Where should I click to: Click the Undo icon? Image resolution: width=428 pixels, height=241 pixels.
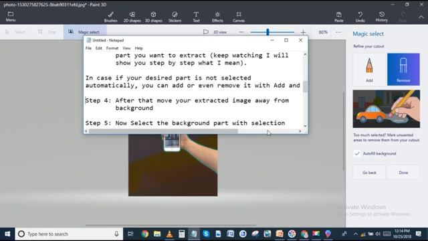360,17
